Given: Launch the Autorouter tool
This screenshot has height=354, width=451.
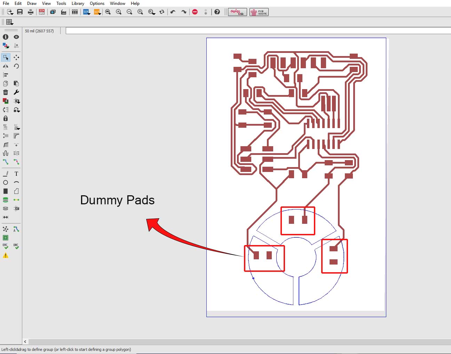Looking at the screenshot, I should (x=16, y=229).
